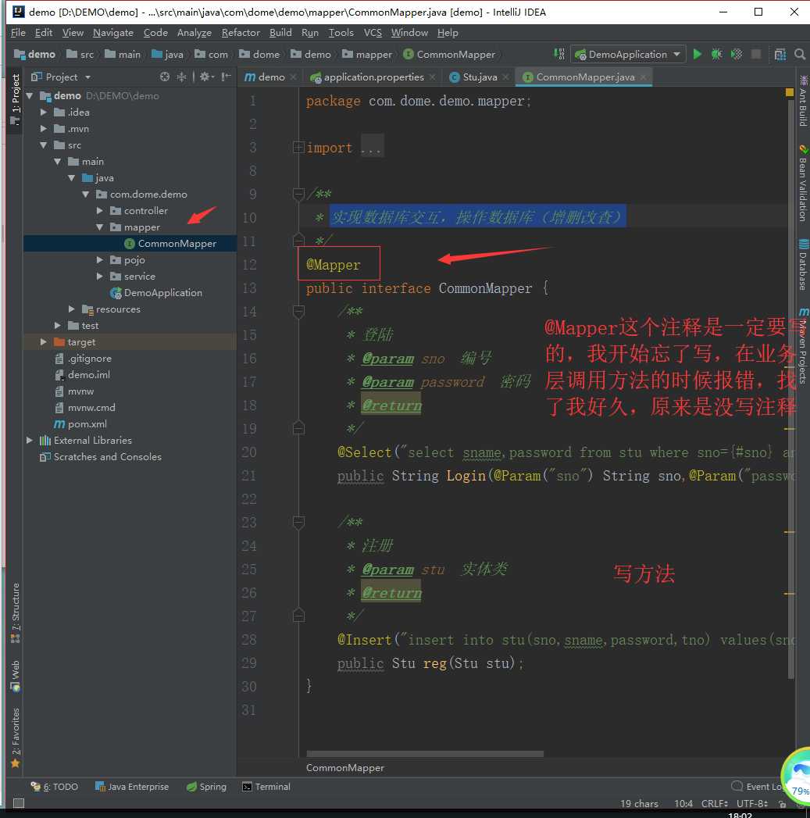Viewport: 810px width, 818px height.
Task: Open the Maven Projects side panel
Action: (x=803, y=345)
